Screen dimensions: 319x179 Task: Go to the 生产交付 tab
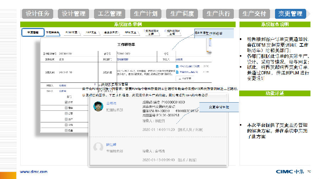254,14
